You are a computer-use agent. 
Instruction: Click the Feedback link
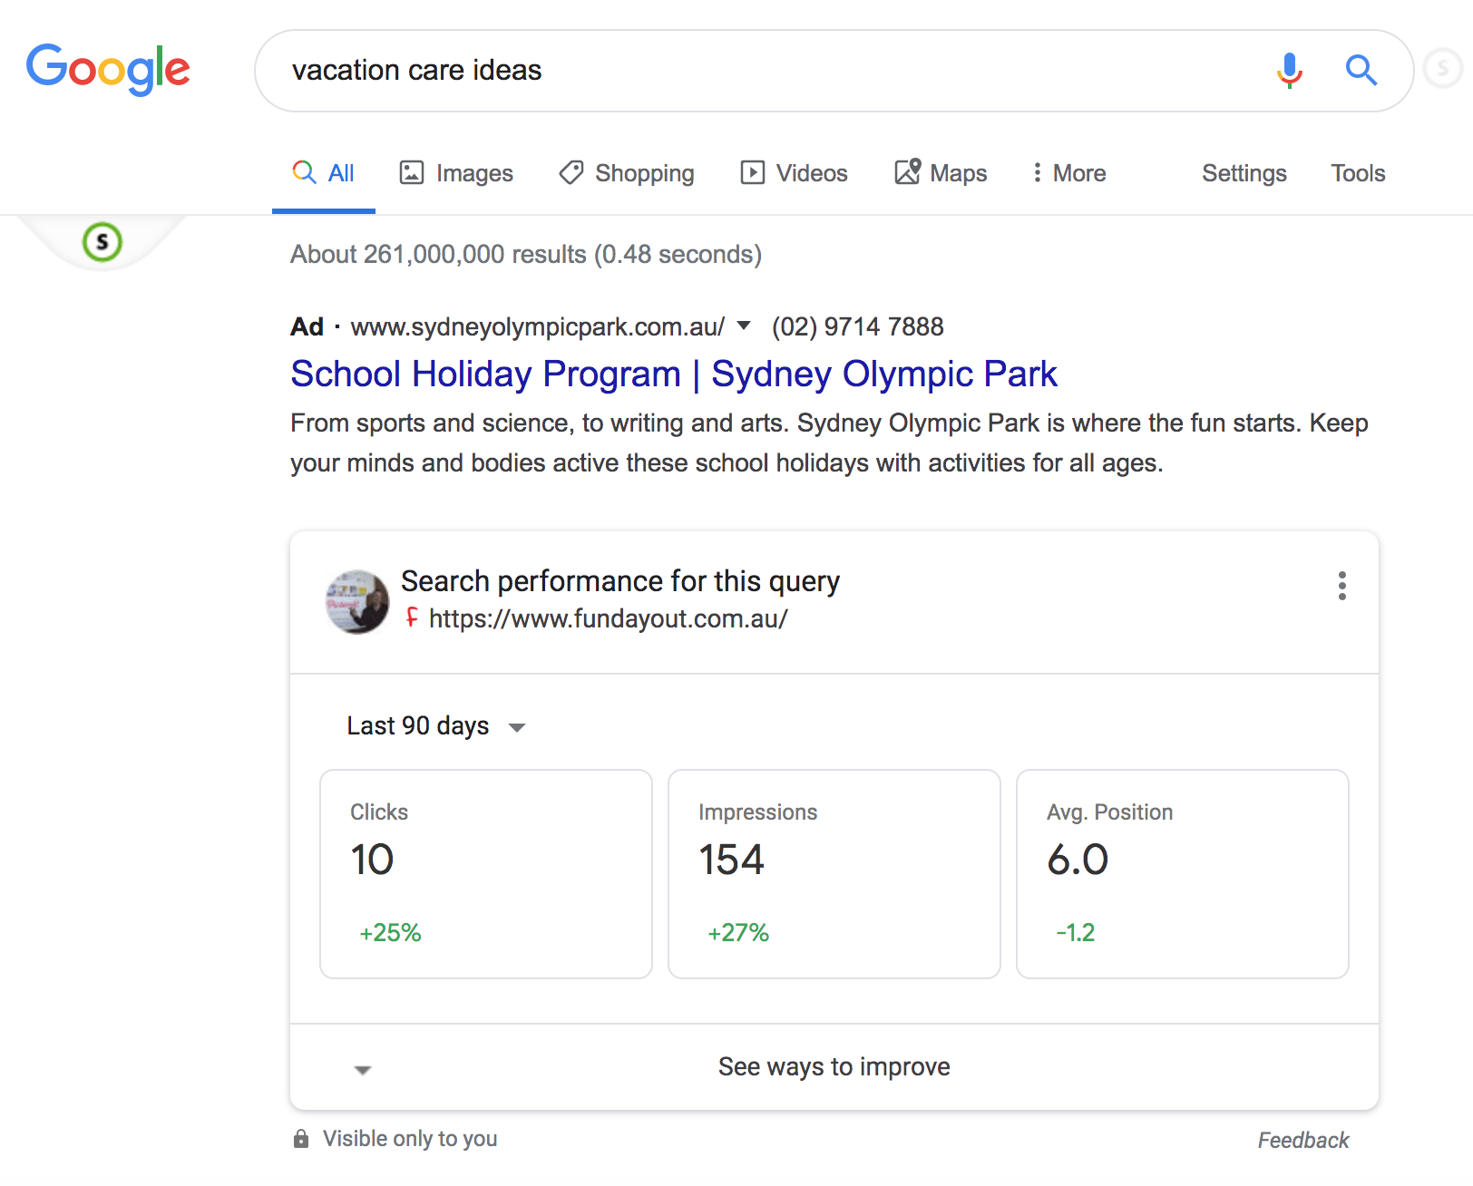pos(1302,1140)
